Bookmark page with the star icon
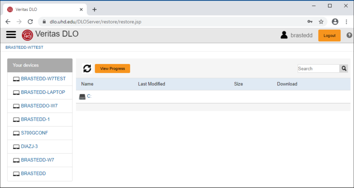The width and height of the screenshot is (354, 188). [x=321, y=22]
